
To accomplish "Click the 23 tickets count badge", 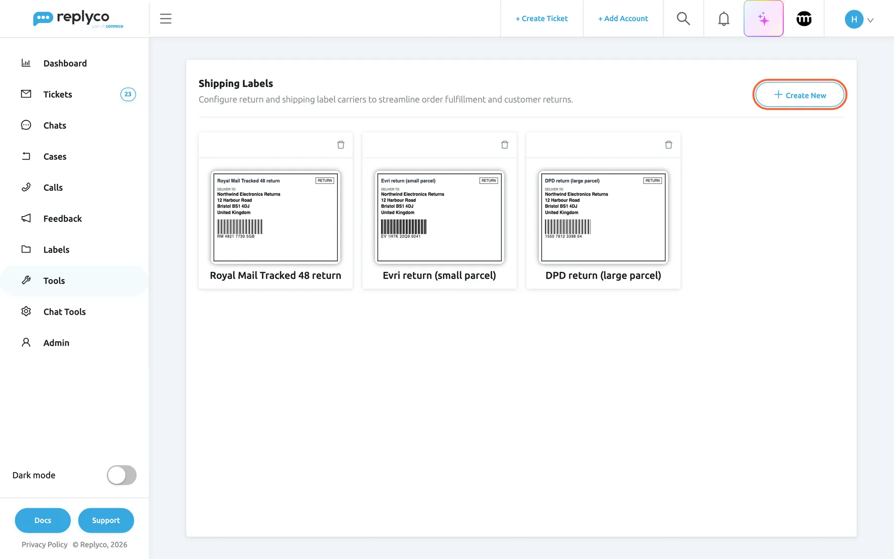I will click(x=128, y=94).
